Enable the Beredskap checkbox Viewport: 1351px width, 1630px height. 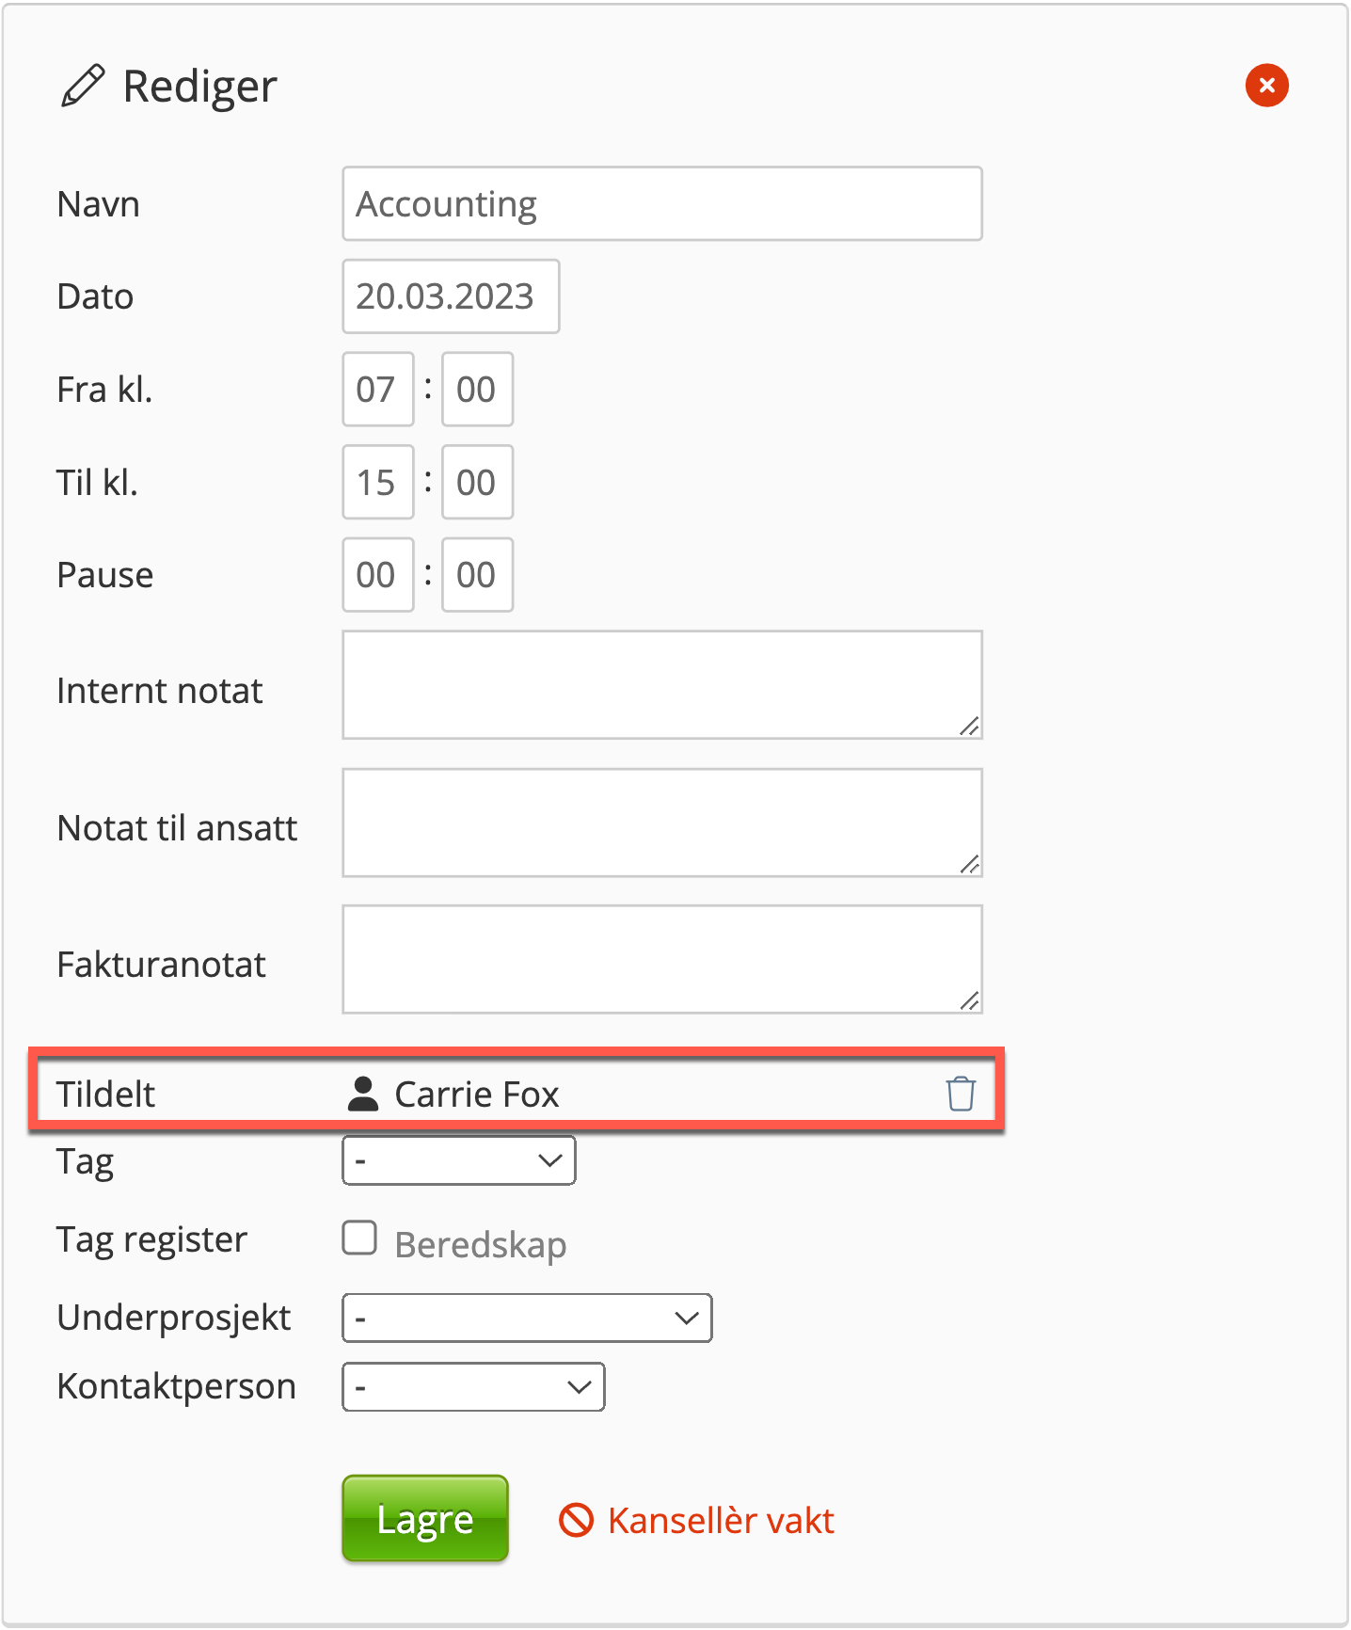coord(359,1238)
